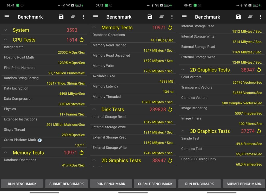Tap SUBMIT BENCHMARK button in right screen

click(x=244, y=184)
